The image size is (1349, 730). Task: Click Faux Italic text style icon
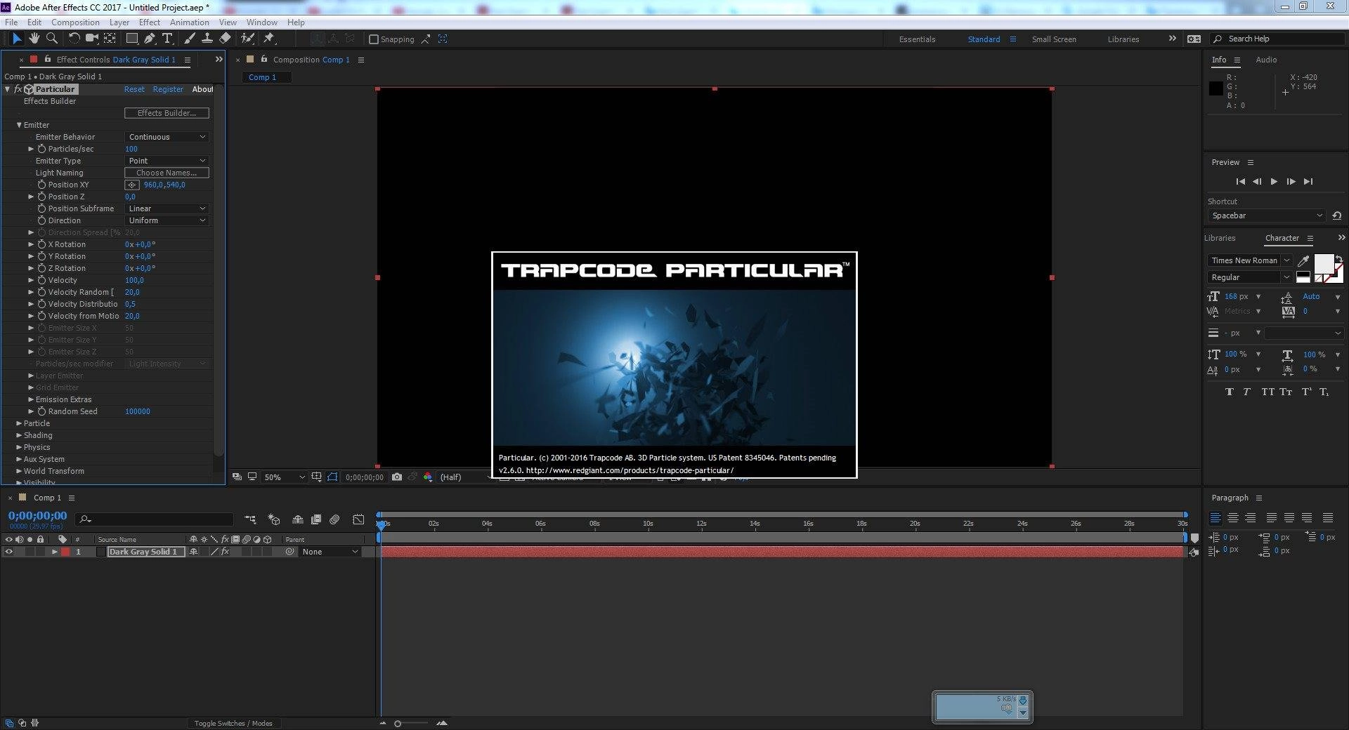1246,392
